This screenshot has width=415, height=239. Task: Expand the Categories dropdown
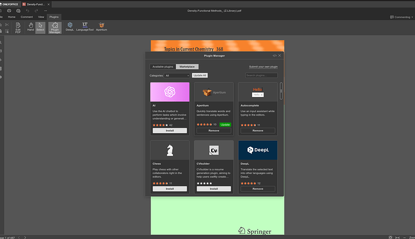point(177,75)
